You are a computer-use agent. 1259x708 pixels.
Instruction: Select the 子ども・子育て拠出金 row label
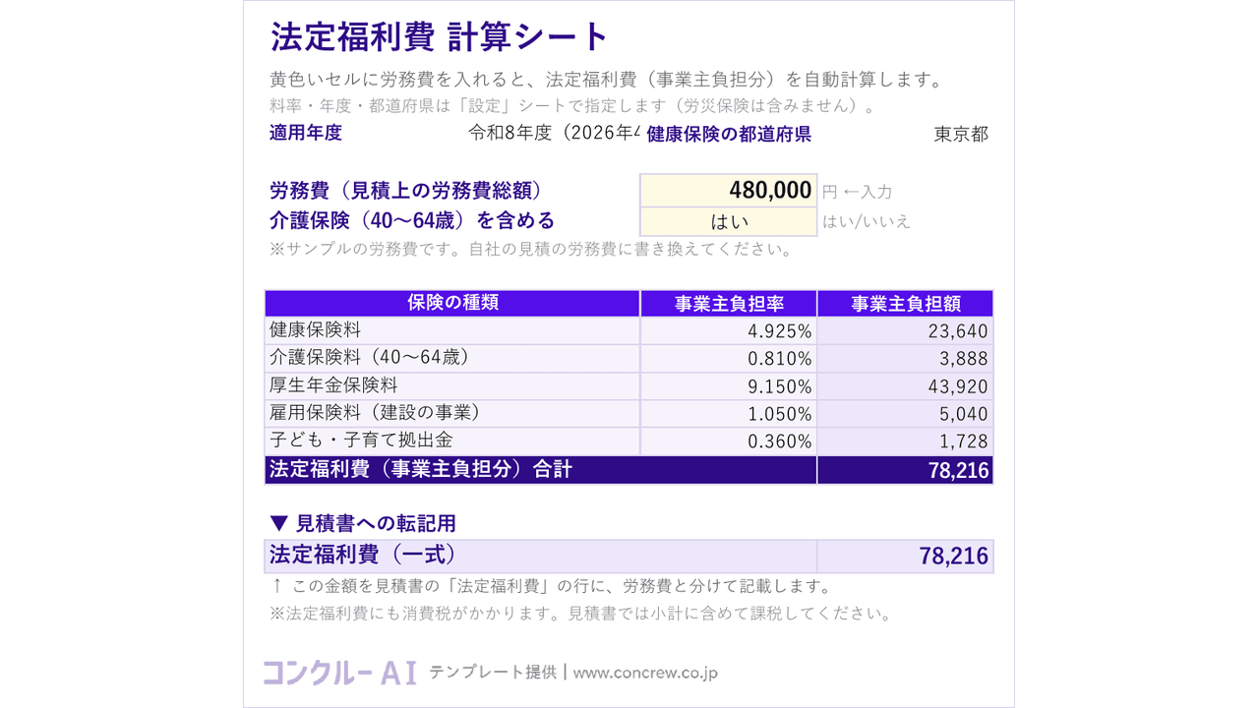[452, 441]
